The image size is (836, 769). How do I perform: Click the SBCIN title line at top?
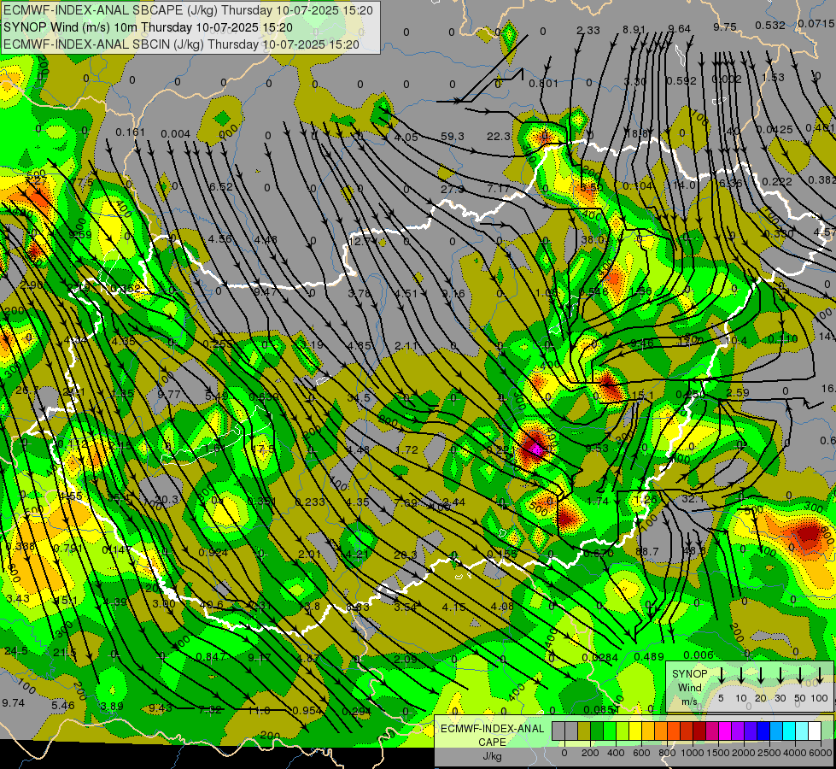pyautogui.click(x=181, y=44)
